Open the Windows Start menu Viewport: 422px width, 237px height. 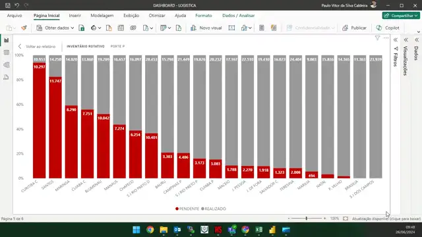tap(136, 230)
